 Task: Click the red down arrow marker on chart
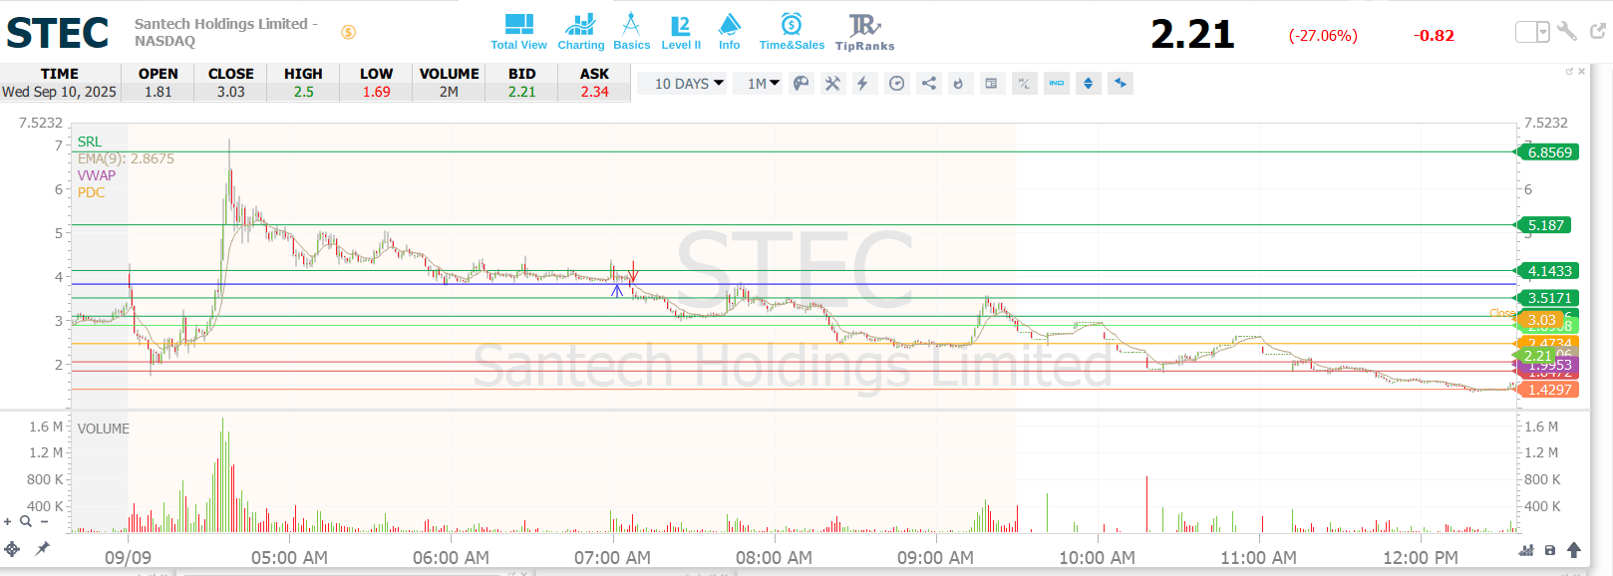pos(633,270)
